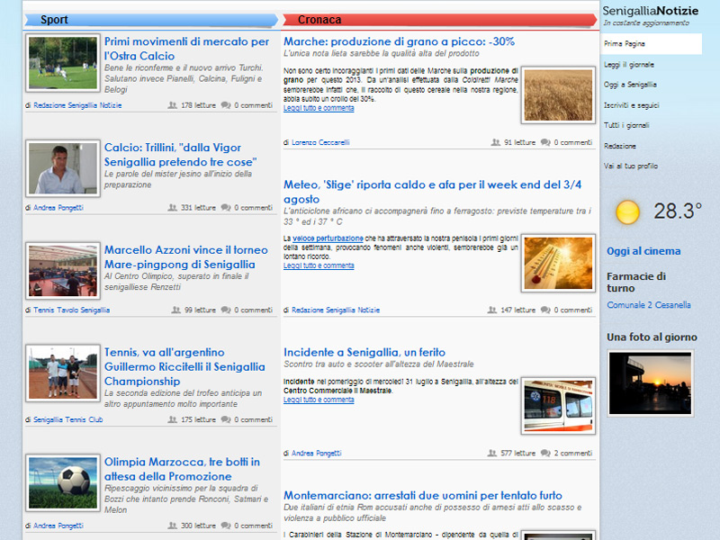Open the Sport section header
720x540 pixels.
[54, 20]
